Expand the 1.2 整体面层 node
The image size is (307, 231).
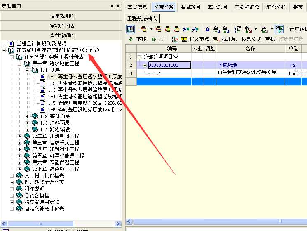[x=28, y=116]
